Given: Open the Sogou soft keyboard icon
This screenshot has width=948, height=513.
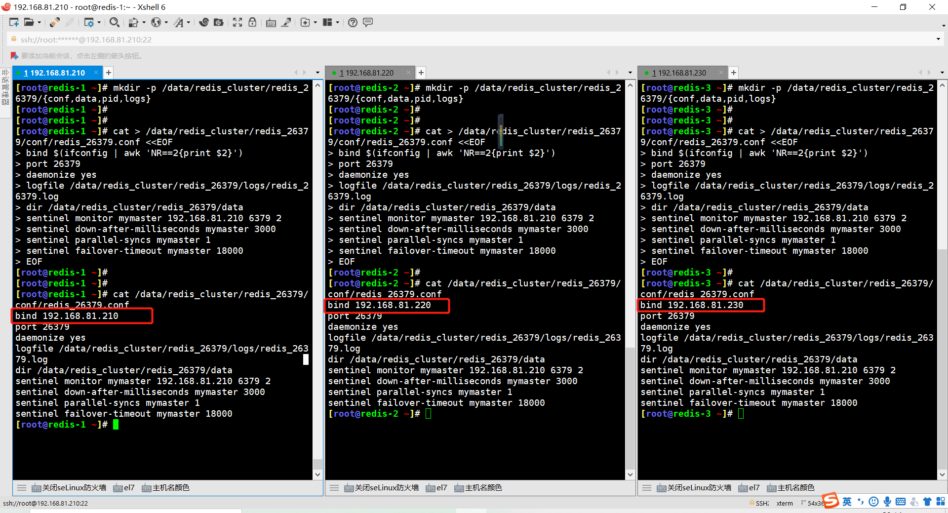Looking at the screenshot, I should click(901, 502).
